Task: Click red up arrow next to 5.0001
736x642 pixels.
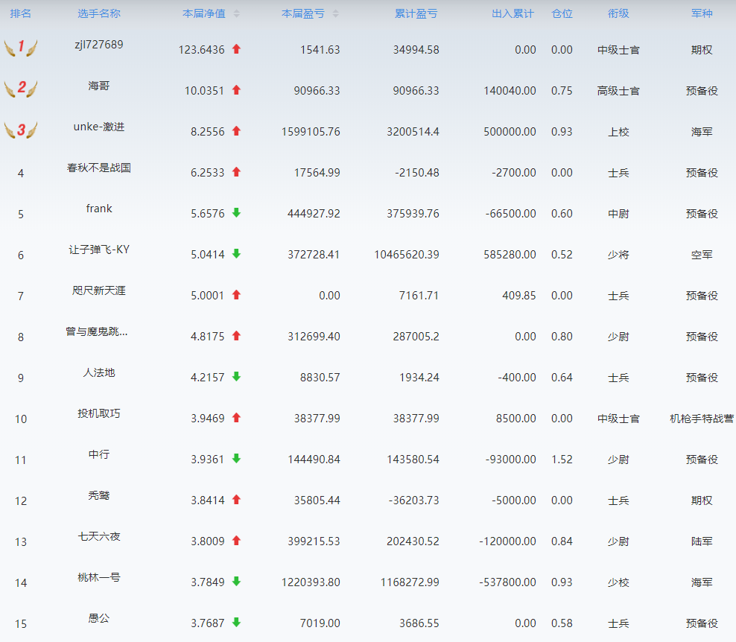Action: [237, 295]
